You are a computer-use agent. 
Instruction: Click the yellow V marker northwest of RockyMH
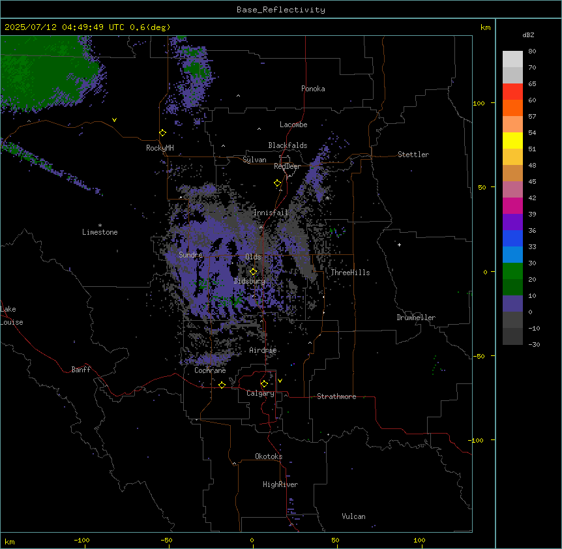pos(114,120)
